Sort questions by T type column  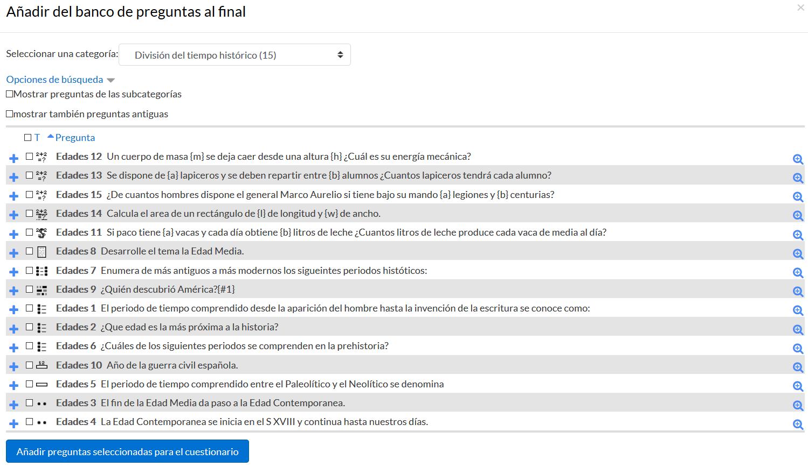[37, 138]
